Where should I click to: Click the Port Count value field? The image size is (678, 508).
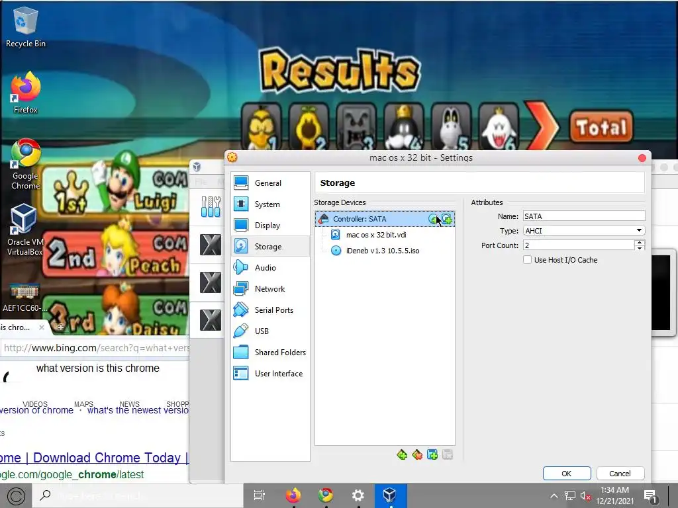[579, 245]
